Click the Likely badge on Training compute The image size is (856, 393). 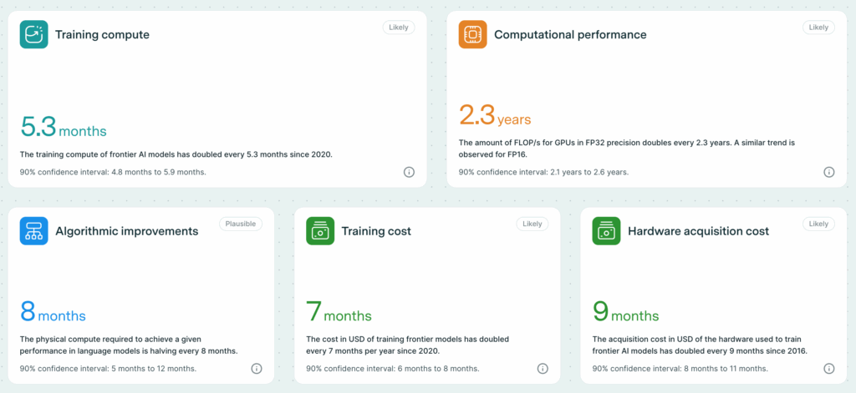click(399, 28)
